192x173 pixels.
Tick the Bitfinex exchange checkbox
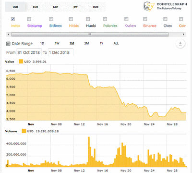51,19
